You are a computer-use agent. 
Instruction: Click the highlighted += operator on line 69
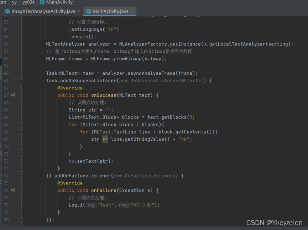(105, 139)
